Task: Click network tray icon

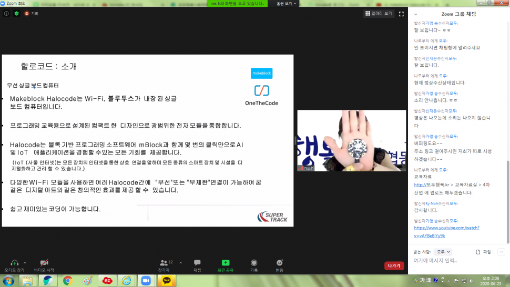Action: point(464,281)
